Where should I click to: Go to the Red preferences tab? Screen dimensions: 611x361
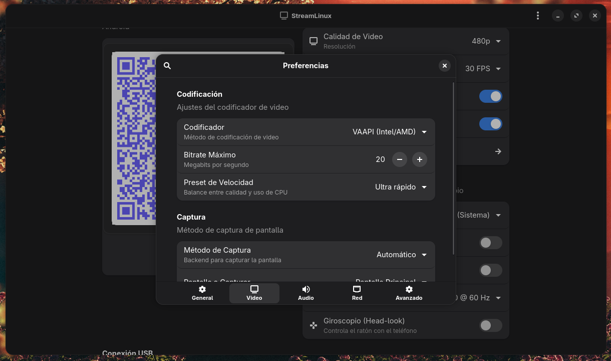click(x=357, y=293)
